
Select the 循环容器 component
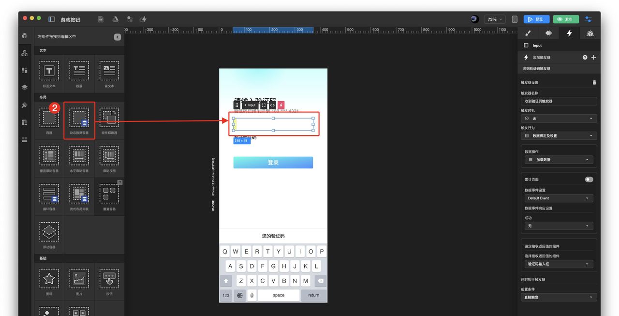click(49, 197)
